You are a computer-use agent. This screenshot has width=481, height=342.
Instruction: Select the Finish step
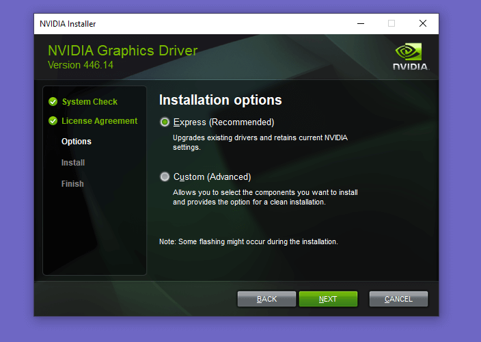point(72,183)
